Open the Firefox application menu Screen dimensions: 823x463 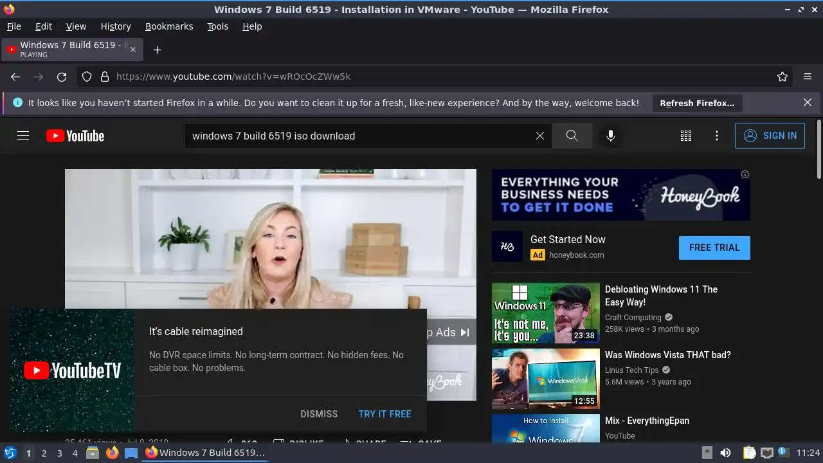[x=808, y=77]
